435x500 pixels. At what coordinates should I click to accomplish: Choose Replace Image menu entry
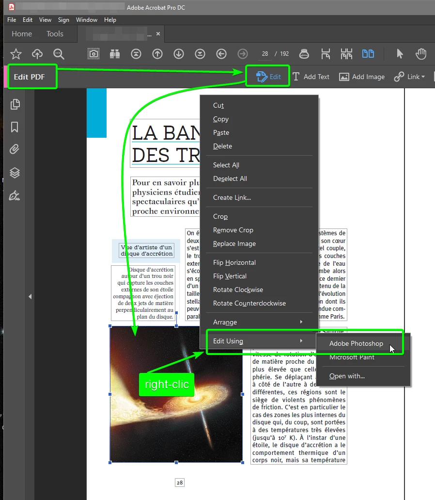(259, 243)
